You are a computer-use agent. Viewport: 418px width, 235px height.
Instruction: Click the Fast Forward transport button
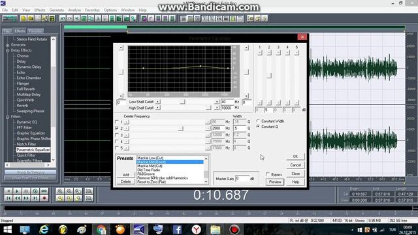click(26, 198)
